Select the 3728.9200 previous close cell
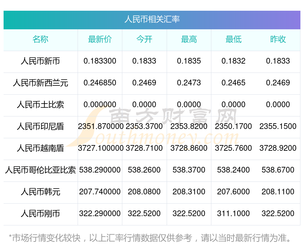Viewport: 304px width, 249px height. tap(278, 148)
